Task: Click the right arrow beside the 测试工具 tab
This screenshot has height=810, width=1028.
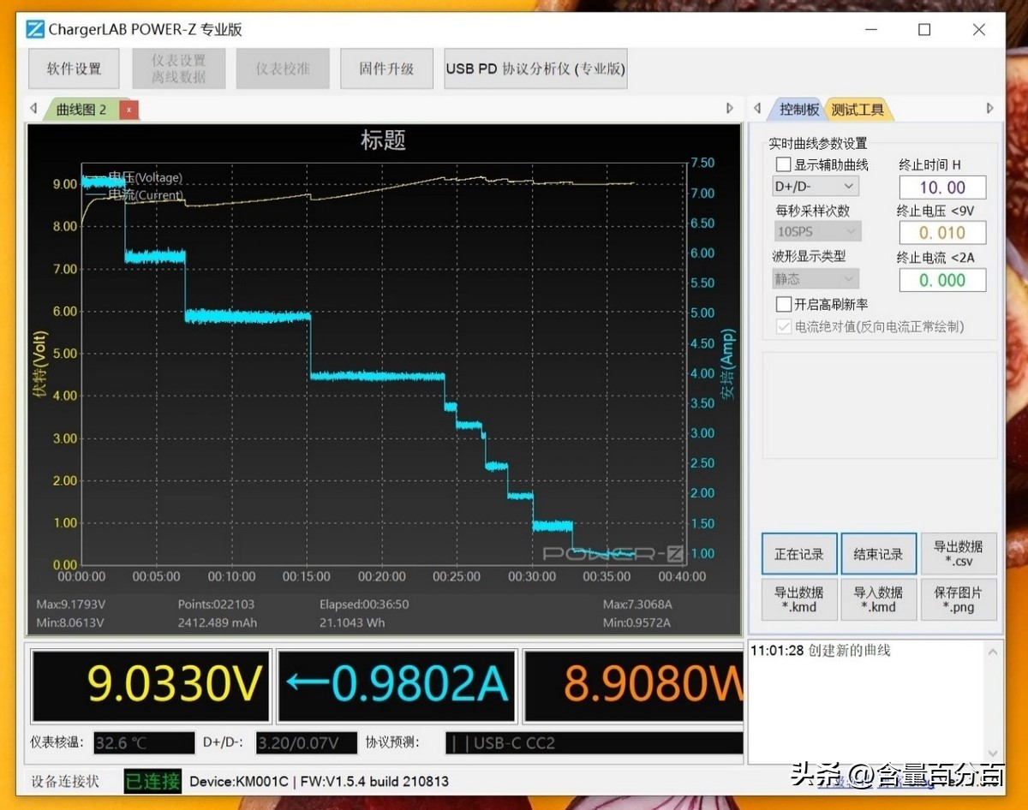Action: (x=990, y=108)
